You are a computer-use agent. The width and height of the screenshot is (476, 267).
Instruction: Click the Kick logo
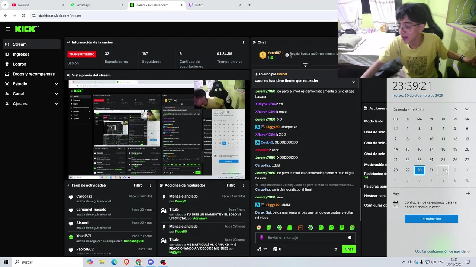click(x=27, y=29)
